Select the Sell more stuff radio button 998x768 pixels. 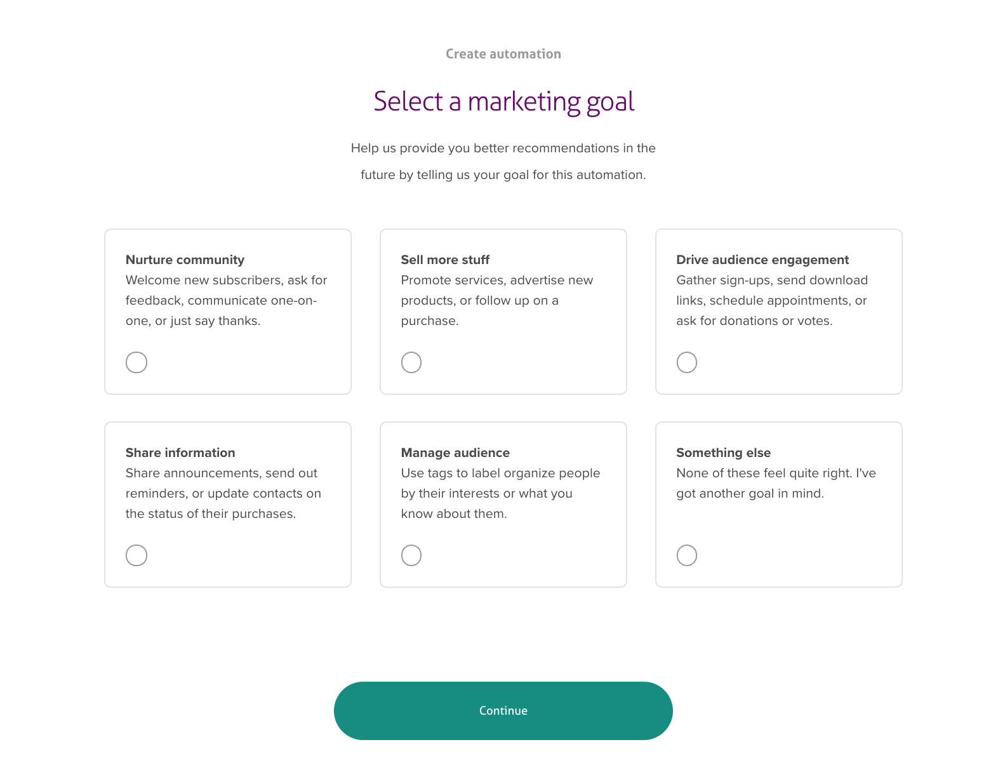click(x=411, y=362)
